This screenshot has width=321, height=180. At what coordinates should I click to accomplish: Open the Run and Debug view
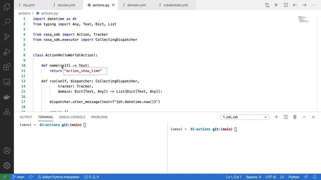7,52
